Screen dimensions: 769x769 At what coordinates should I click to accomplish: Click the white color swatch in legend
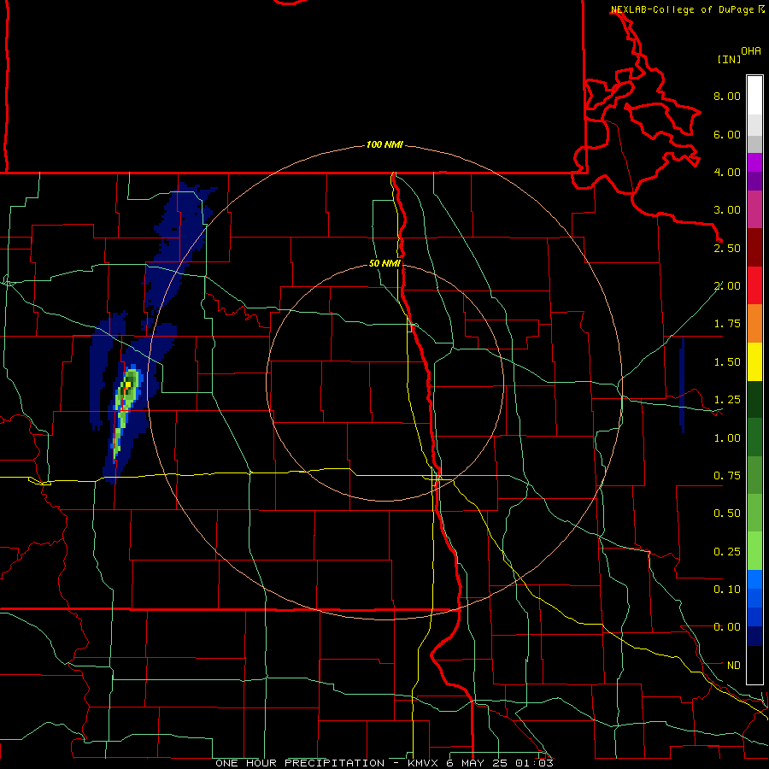[x=754, y=96]
